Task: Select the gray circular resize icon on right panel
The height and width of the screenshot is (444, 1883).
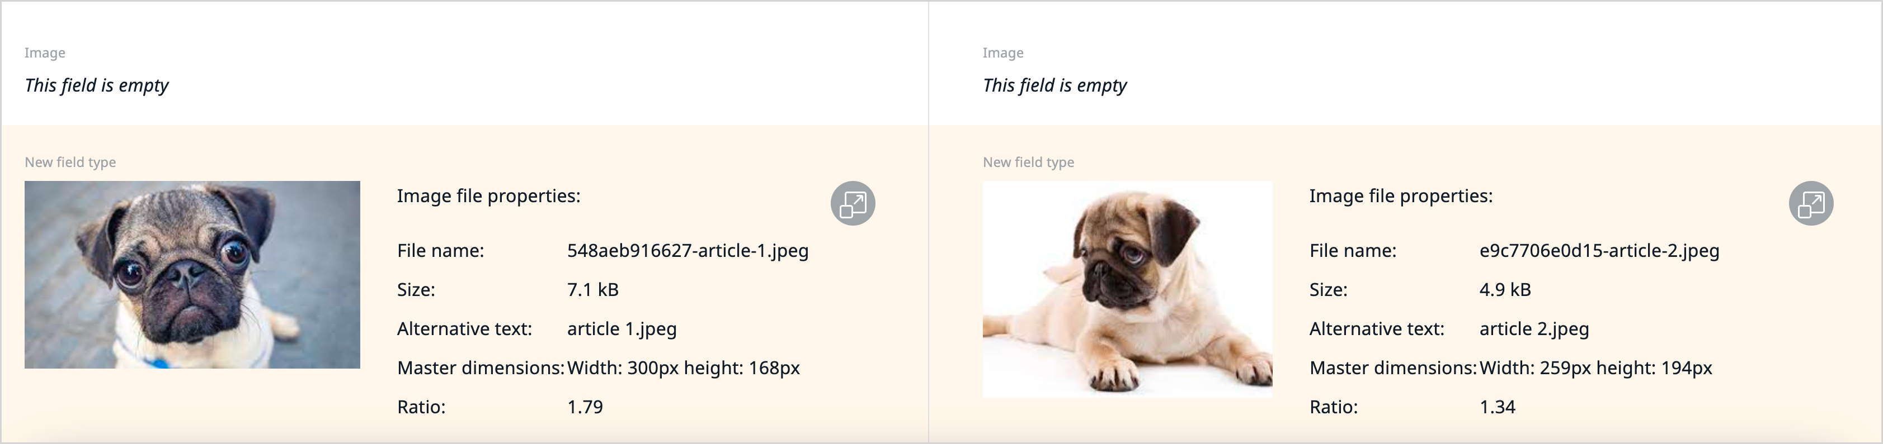Action: point(1811,203)
